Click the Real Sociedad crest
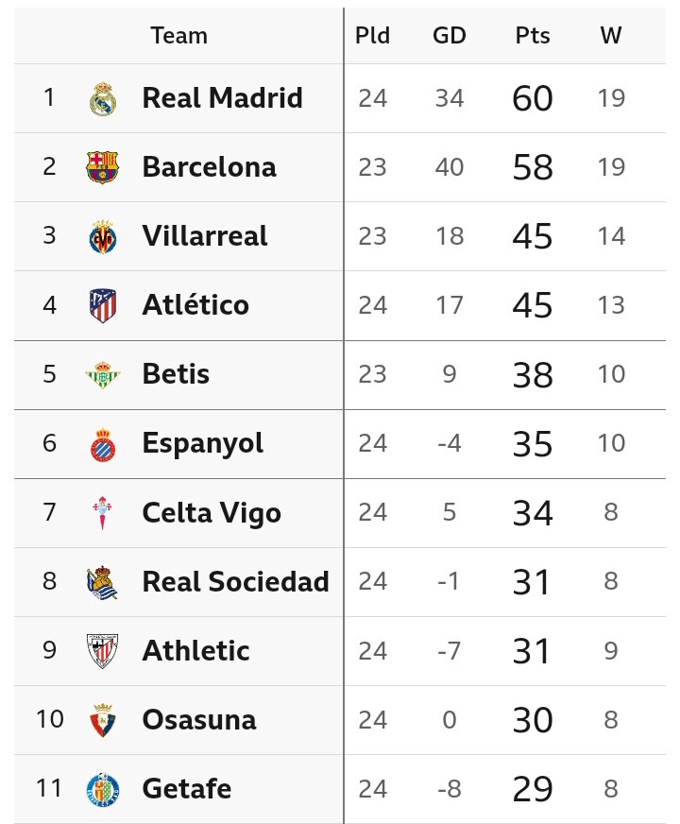The image size is (680, 824). pos(102,581)
